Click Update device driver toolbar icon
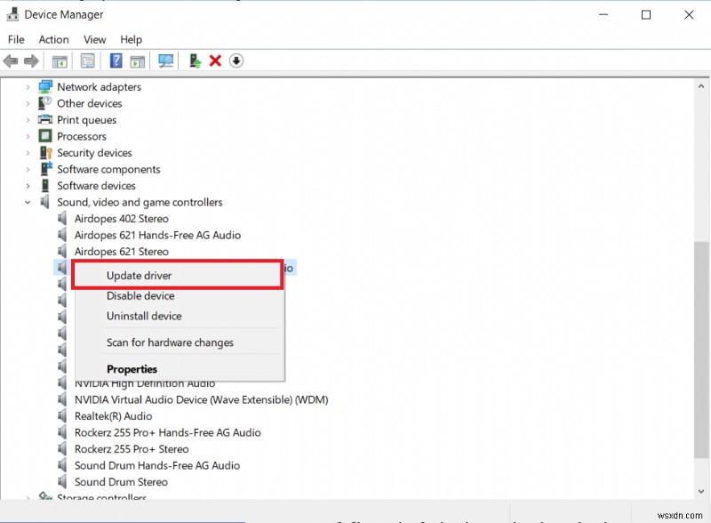 195,60
